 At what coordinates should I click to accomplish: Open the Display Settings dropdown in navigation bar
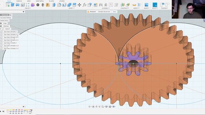(x=107, y=107)
